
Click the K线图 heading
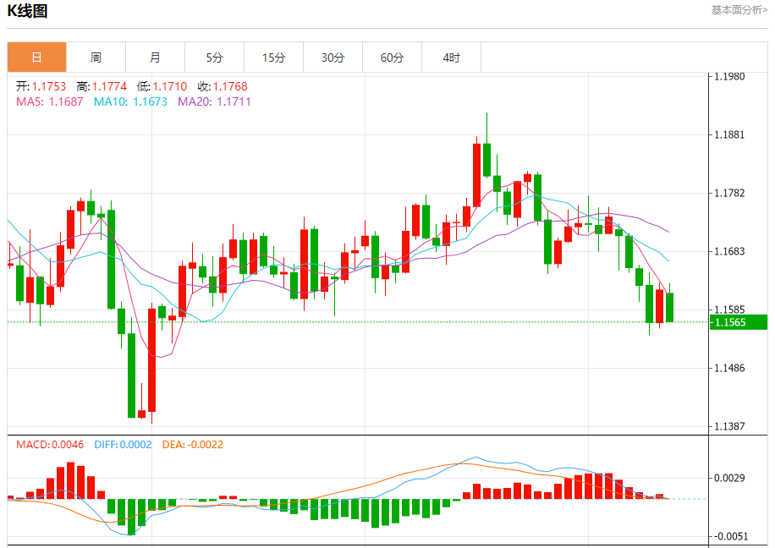coord(28,11)
